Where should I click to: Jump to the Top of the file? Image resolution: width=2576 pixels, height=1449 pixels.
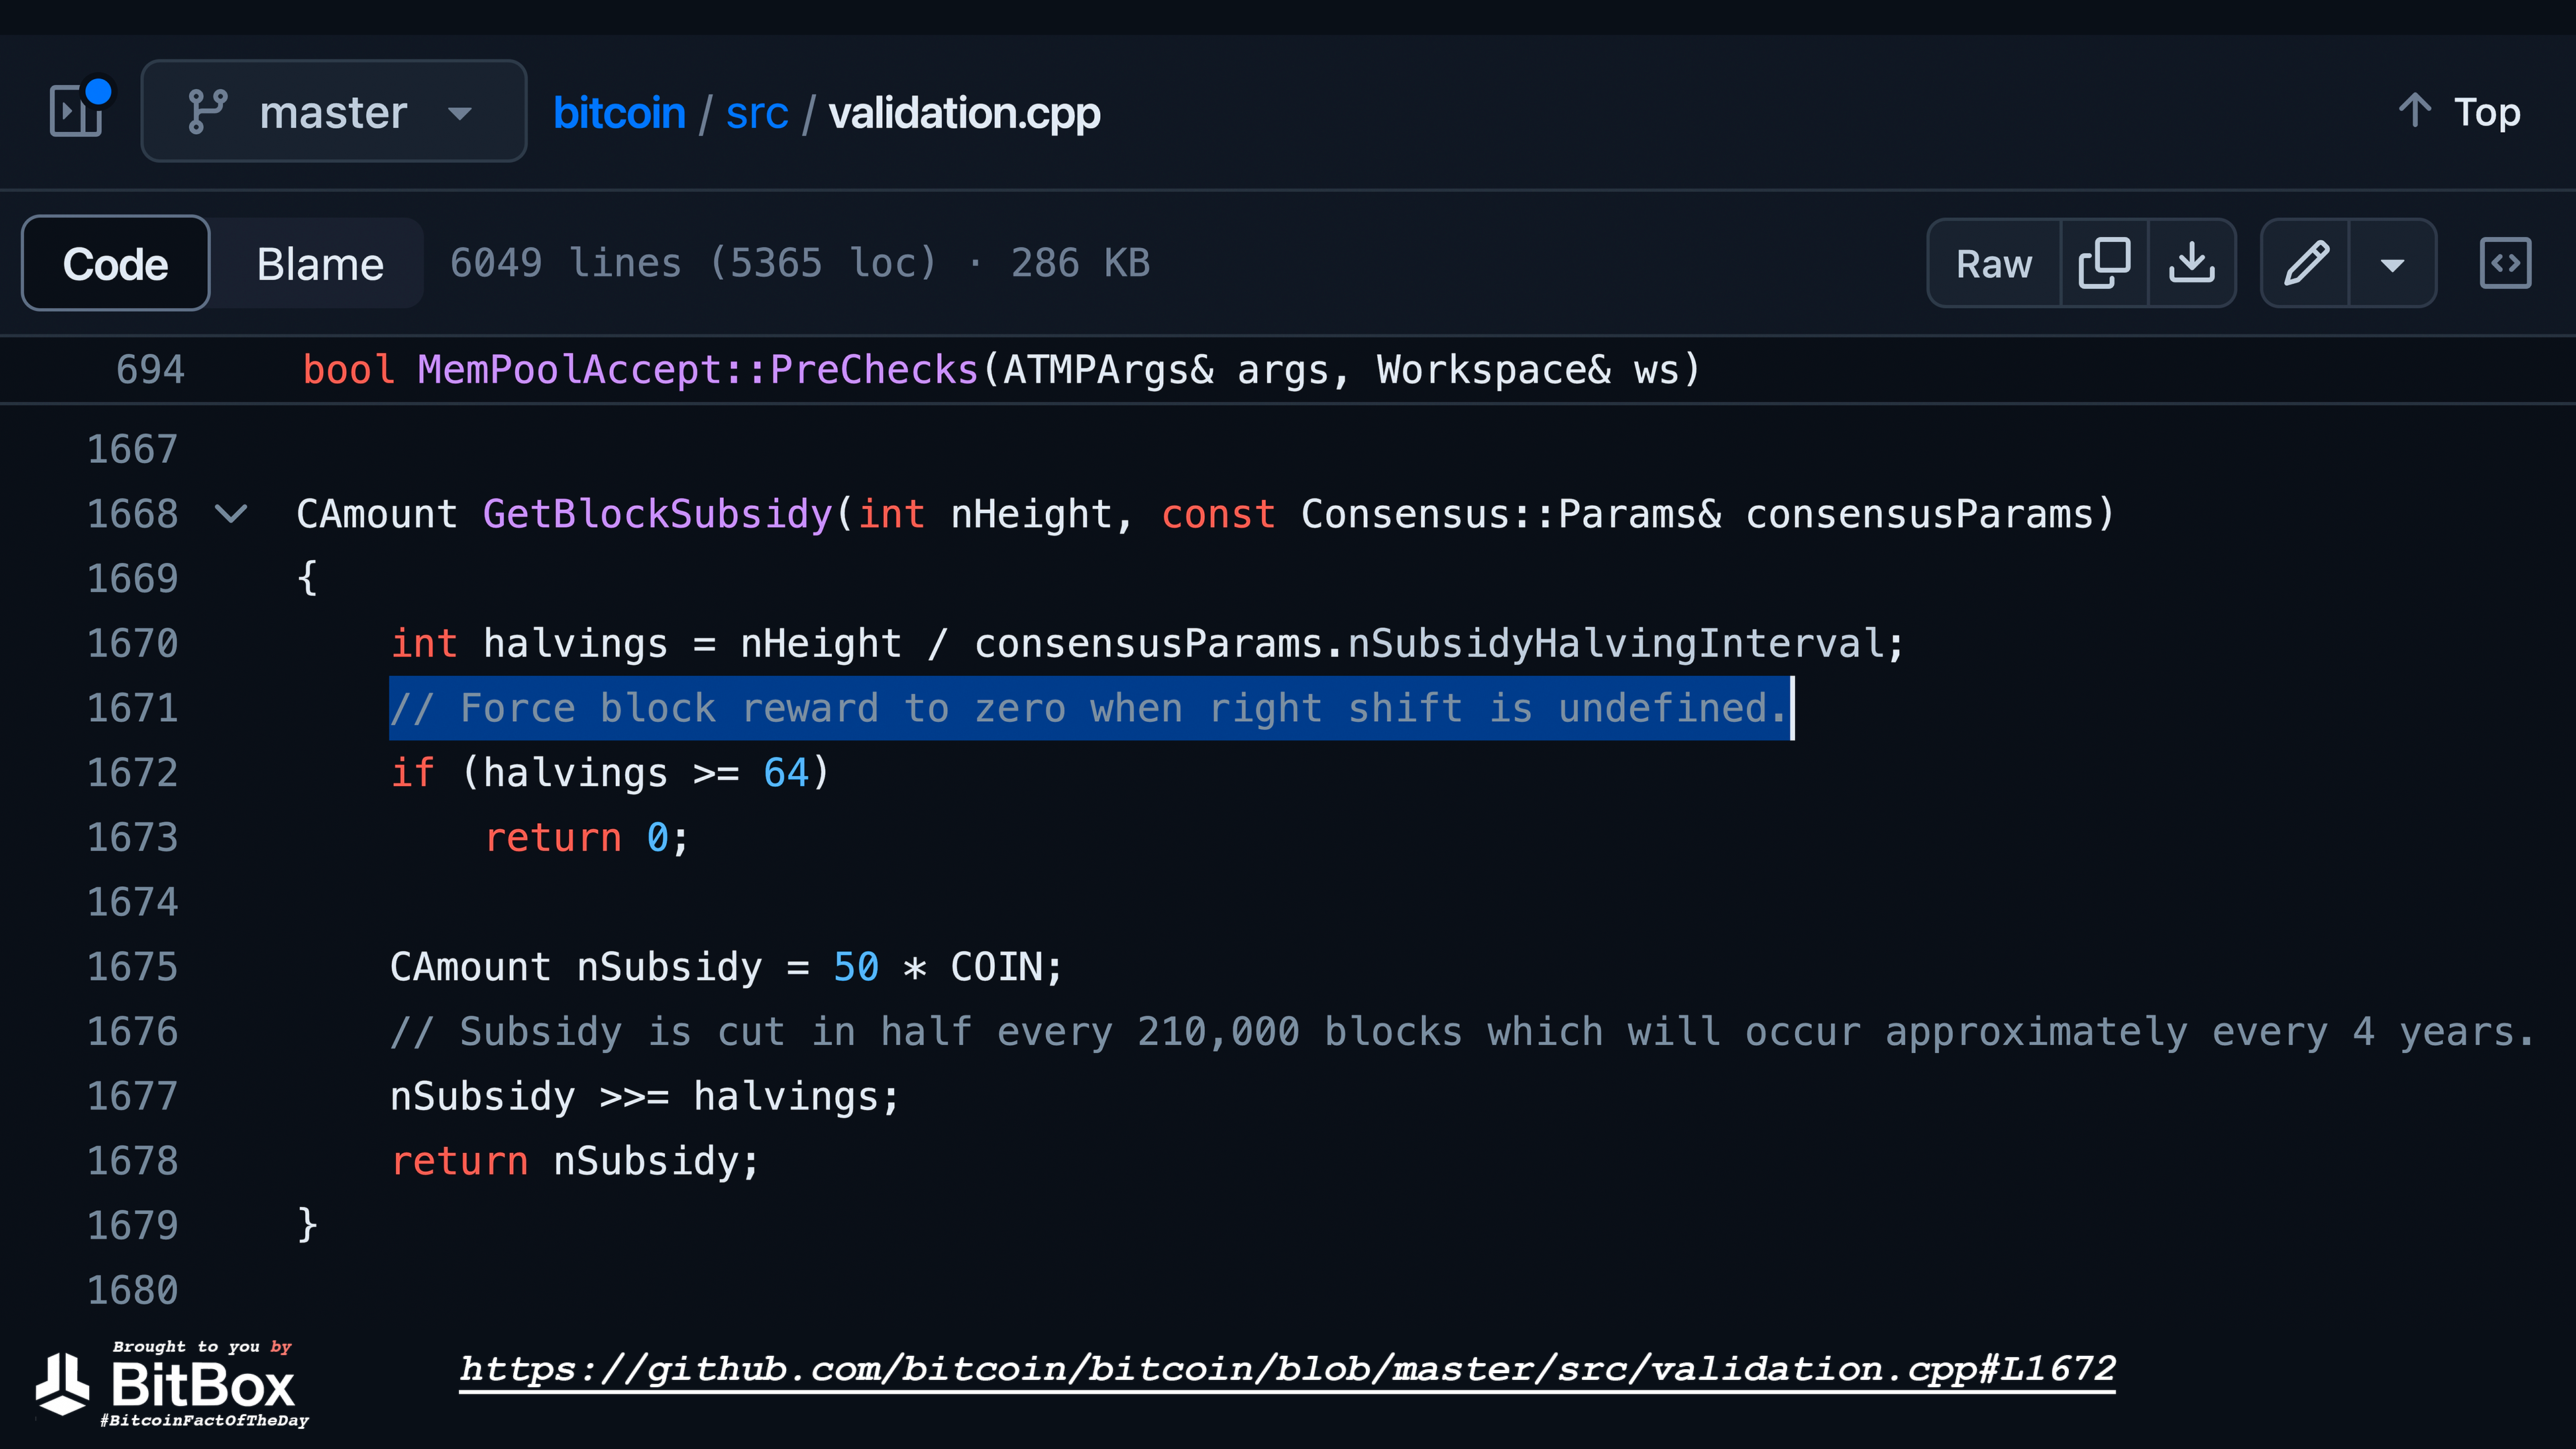click(x=2486, y=111)
